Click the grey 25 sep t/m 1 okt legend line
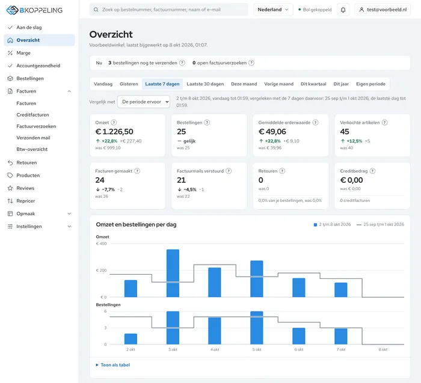421x383 pixels. coord(359,225)
